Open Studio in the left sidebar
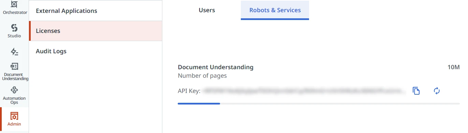Screen dimensions: 468x133 click(x=14, y=31)
